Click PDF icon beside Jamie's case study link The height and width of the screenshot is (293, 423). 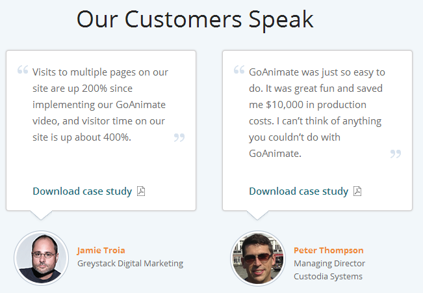pos(141,191)
